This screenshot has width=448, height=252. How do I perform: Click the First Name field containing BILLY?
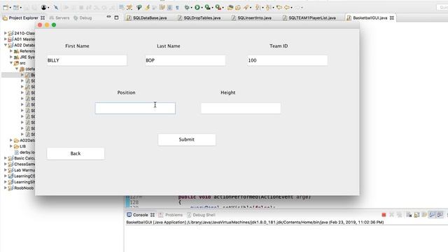pos(87,61)
